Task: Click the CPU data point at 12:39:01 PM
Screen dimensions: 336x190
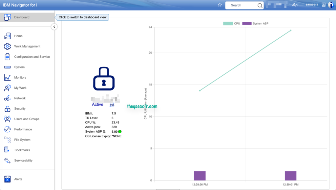Action: click(x=291, y=30)
